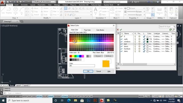183x103 pixels.
Task: Expand the Utilities panel
Action: [x=161, y=18]
